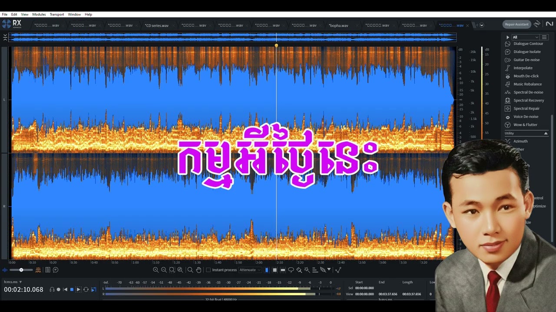Image resolution: width=556 pixels, height=312 pixels.
Task: Click the rewind to start button
Action: [x=65, y=289]
